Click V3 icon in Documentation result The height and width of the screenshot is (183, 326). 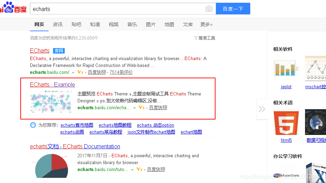click(x=139, y=169)
